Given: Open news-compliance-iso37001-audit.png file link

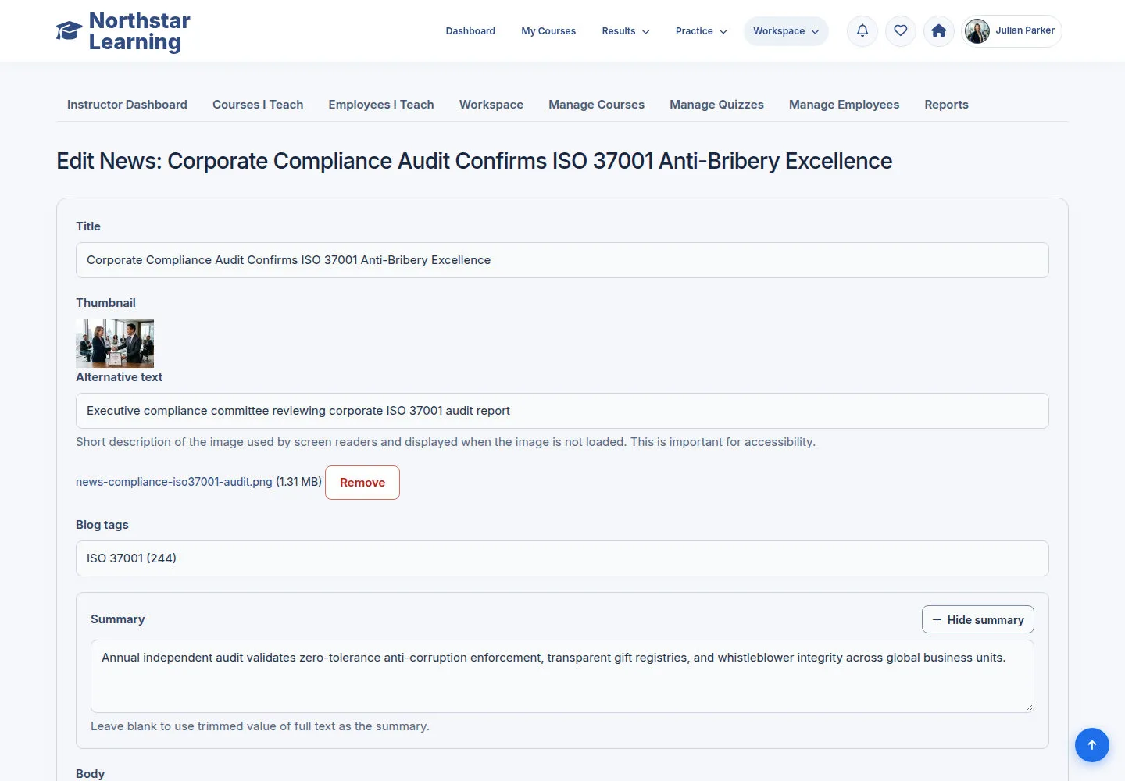Looking at the screenshot, I should [174, 482].
